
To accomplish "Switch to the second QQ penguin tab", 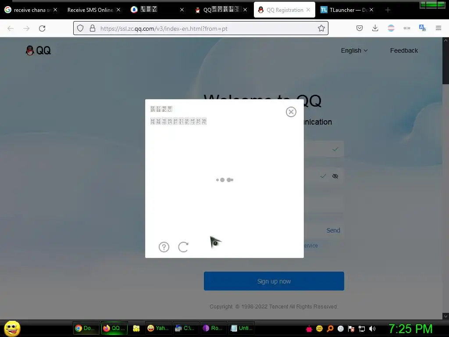I will click(x=221, y=10).
